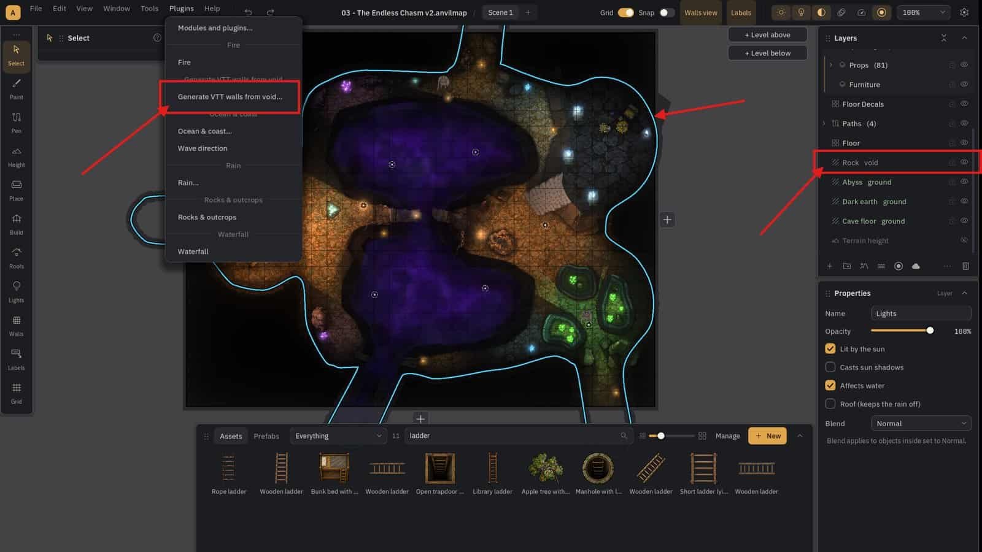
Task: Select the Pen tool
Action: click(17, 122)
